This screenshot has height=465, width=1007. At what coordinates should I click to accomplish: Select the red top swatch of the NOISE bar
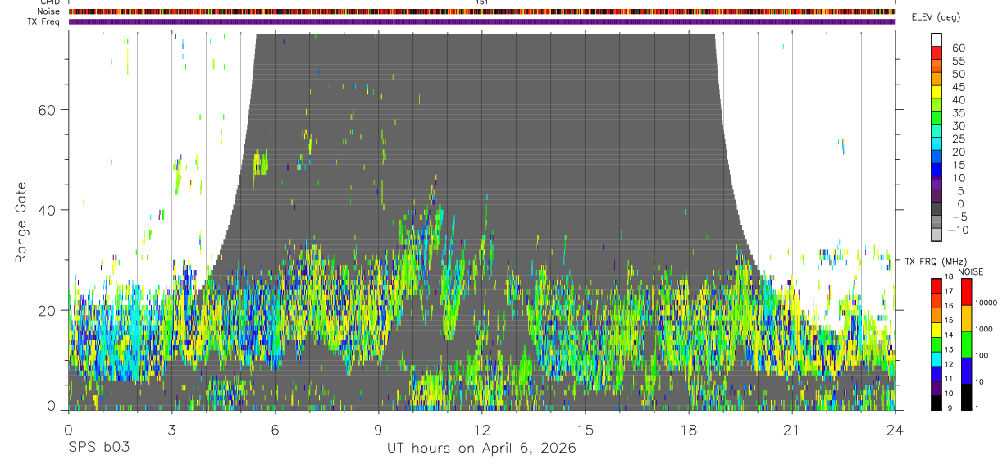pos(966,292)
